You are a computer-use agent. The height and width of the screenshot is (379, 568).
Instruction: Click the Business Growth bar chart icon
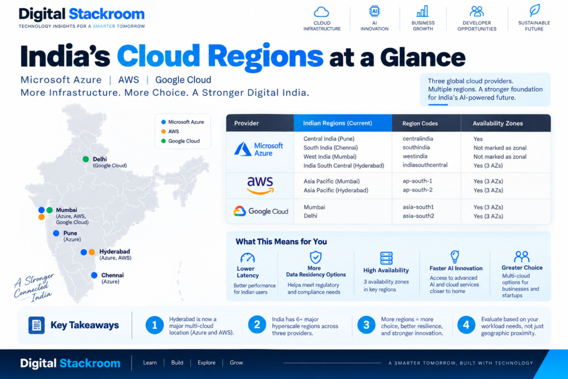click(422, 12)
